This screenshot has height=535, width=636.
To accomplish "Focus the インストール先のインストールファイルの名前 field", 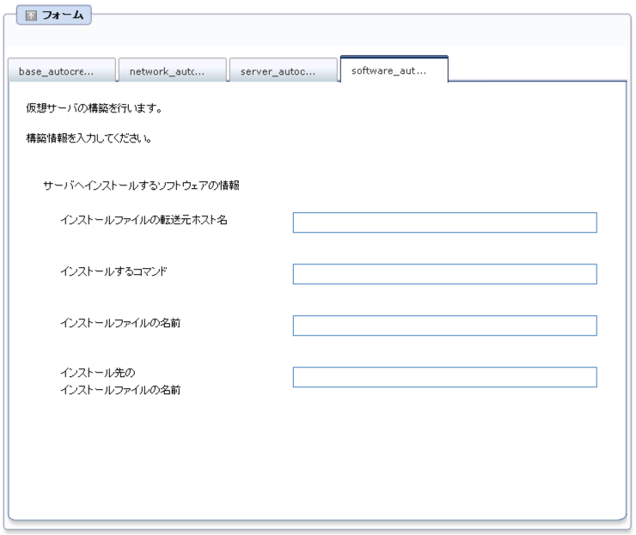I will [444, 377].
